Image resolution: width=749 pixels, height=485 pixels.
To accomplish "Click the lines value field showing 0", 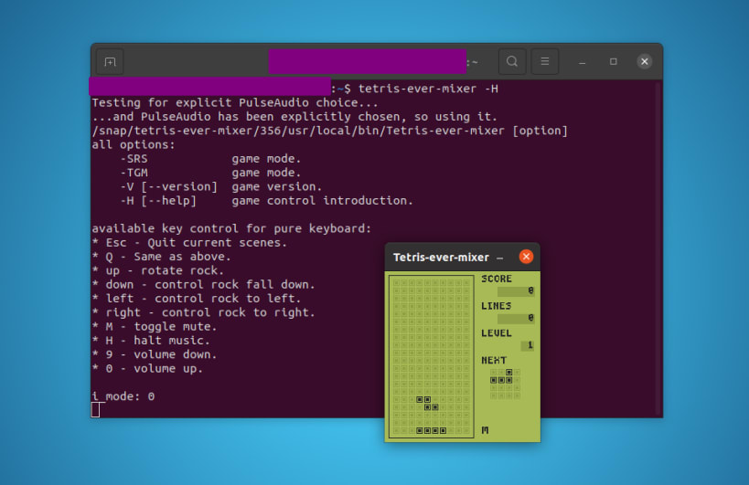I will [x=516, y=318].
